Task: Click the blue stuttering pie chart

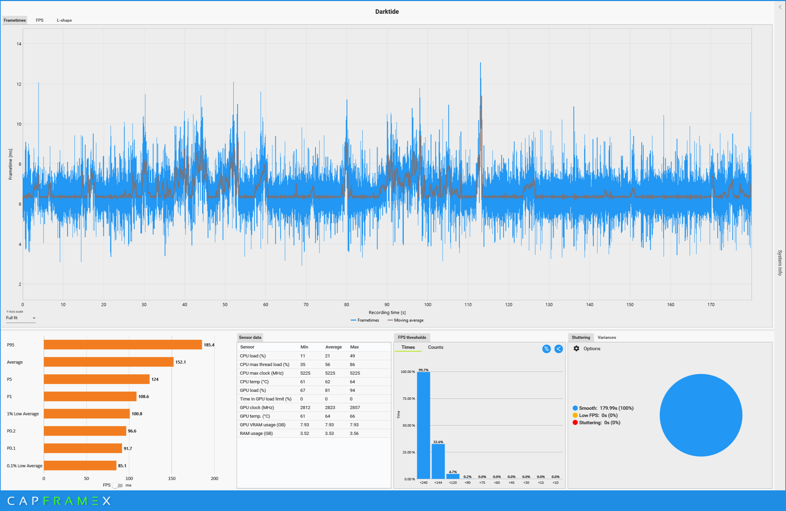Action: pos(701,415)
